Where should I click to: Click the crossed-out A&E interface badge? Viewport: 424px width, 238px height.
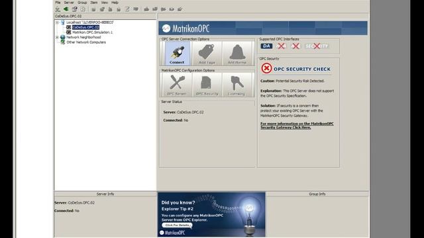(x=295, y=46)
